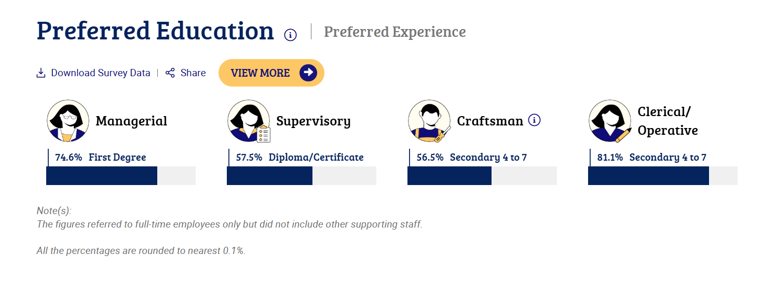This screenshot has height=283, width=763.
Task: Click the Share link text
Action: click(193, 73)
